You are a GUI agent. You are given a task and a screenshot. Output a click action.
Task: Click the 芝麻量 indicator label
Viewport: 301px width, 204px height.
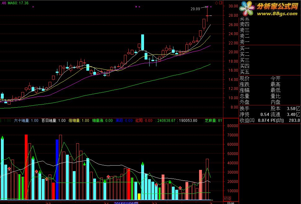coord(213,121)
